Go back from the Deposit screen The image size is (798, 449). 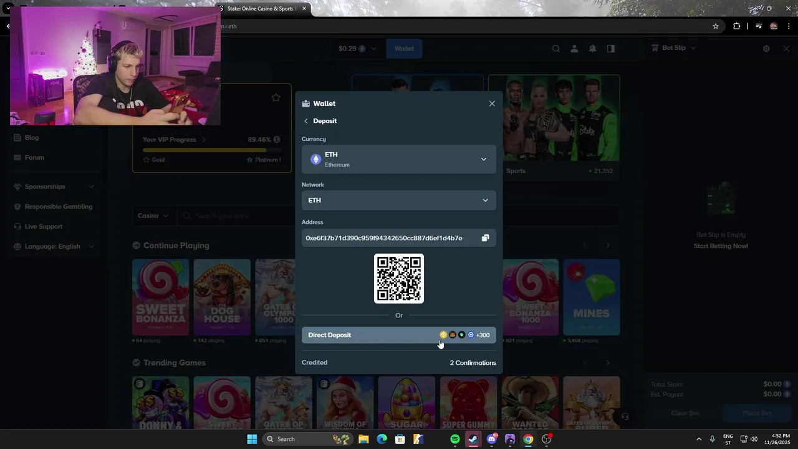305,121
